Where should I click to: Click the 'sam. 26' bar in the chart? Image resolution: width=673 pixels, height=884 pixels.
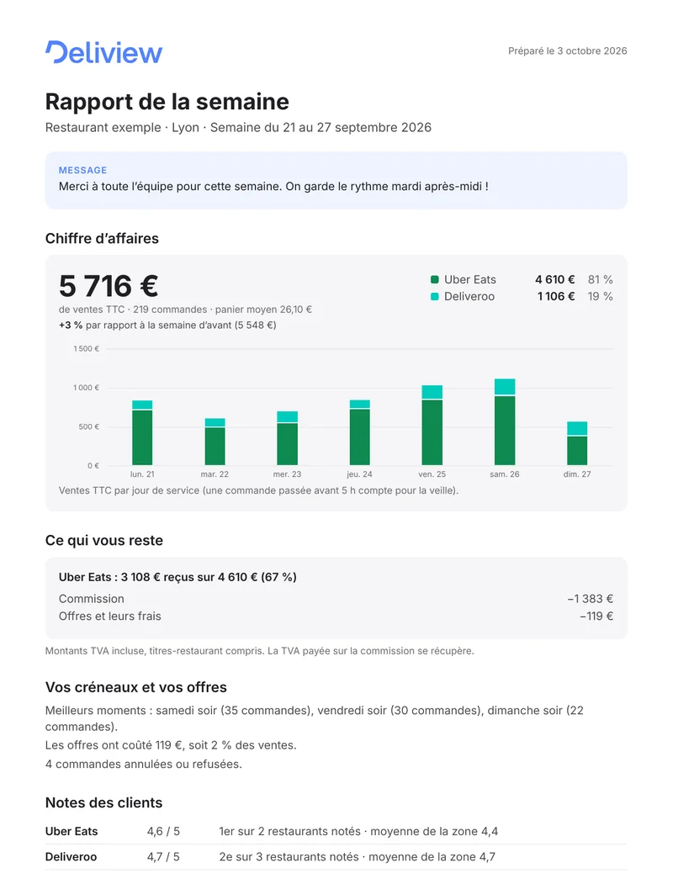(505, 422)
